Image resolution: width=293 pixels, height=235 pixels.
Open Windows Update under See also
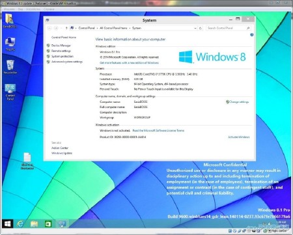point(62,153)
